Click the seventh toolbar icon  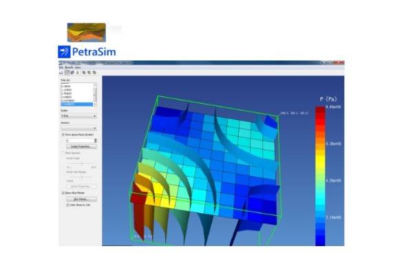click(95, 72)
